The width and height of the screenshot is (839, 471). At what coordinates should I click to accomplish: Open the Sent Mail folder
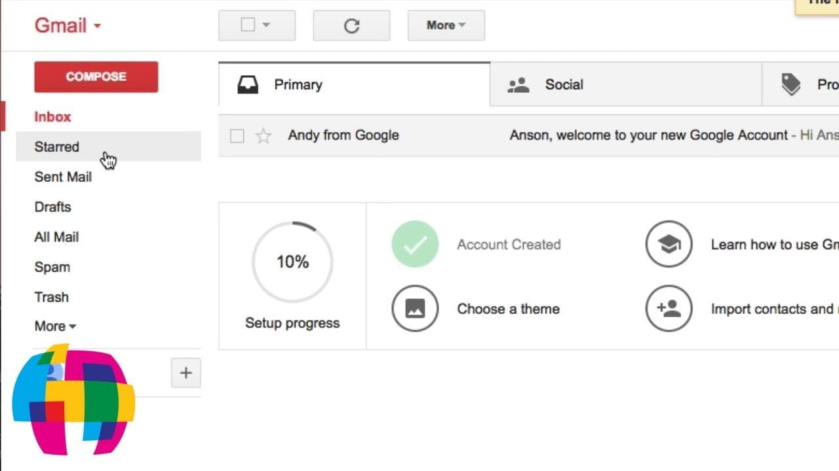pyautogui.click(x=63, y=177)
